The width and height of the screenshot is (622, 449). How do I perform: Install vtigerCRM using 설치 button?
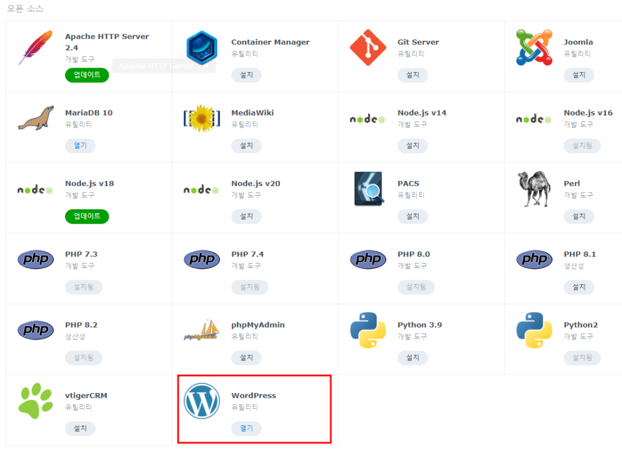(80, 428)
